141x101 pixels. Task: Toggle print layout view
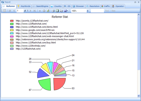[57, 11]
